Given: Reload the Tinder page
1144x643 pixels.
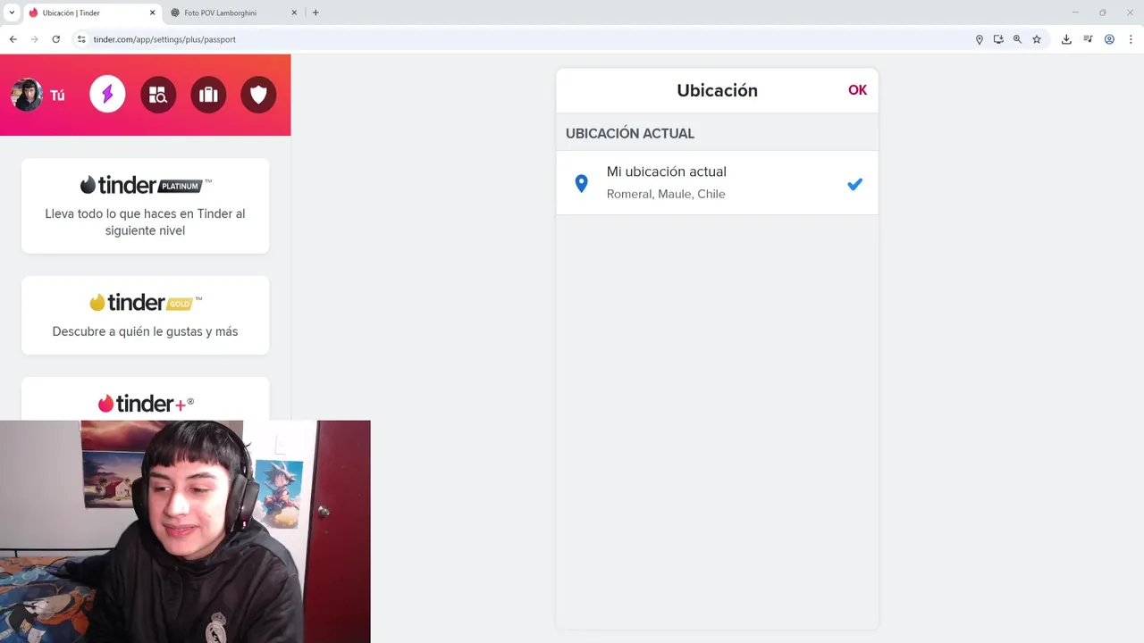Looking at the screenshot, I should [55, 39].
